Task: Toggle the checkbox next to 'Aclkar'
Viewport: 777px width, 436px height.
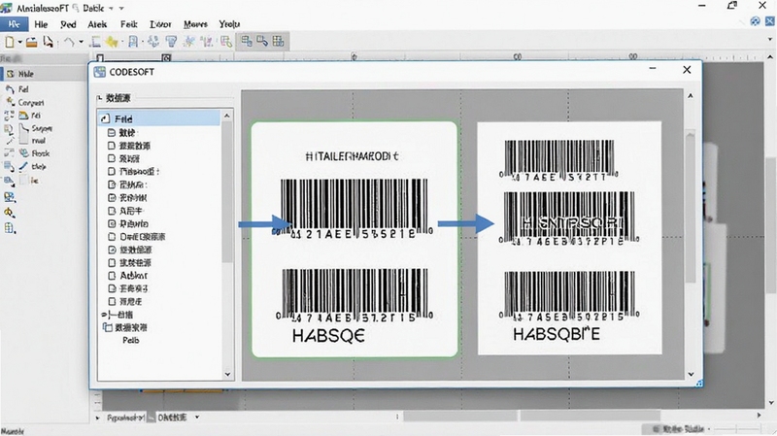Action: (112, 276)
